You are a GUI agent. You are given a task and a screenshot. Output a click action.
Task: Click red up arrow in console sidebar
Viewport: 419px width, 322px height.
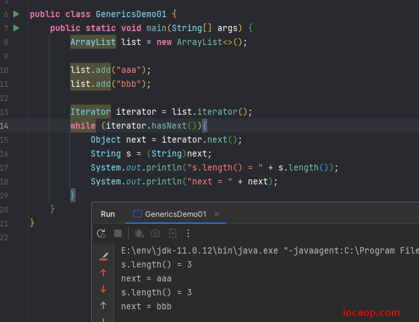coord(103,273)
